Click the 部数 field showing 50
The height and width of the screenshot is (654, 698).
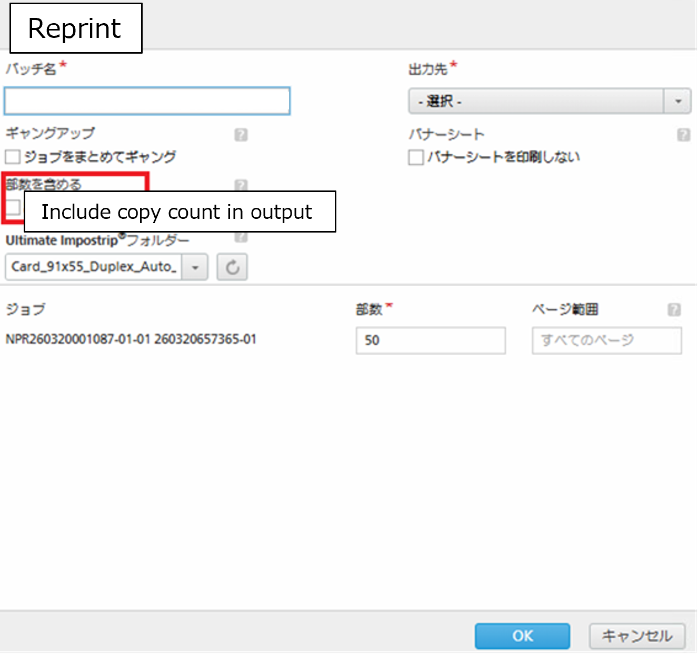pyautogui.click(x=431, y=340)
